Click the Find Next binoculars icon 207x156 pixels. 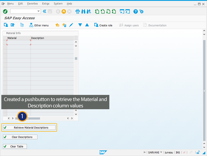89,11
